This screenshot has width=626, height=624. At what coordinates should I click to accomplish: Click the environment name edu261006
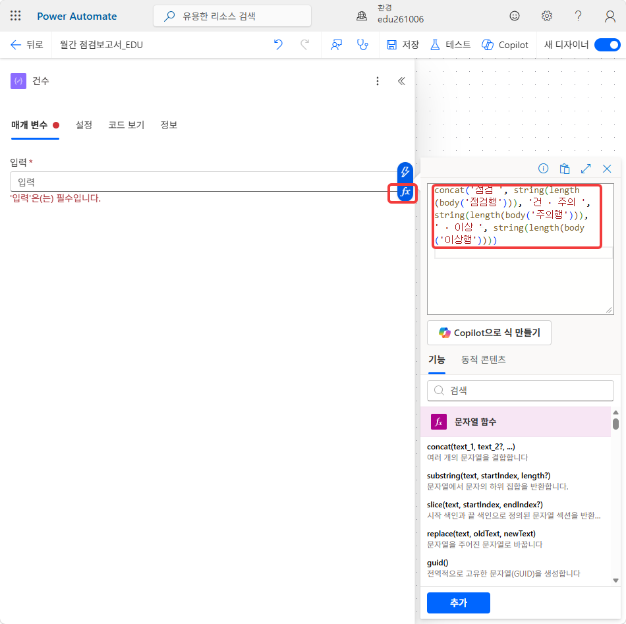click(x=401, y=19)
